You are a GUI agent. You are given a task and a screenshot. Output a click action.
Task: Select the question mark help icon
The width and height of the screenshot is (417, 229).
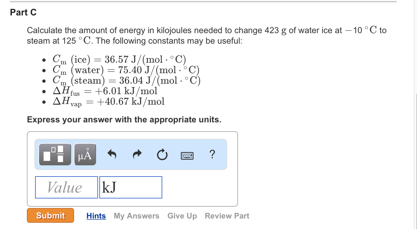pos(212,154)
